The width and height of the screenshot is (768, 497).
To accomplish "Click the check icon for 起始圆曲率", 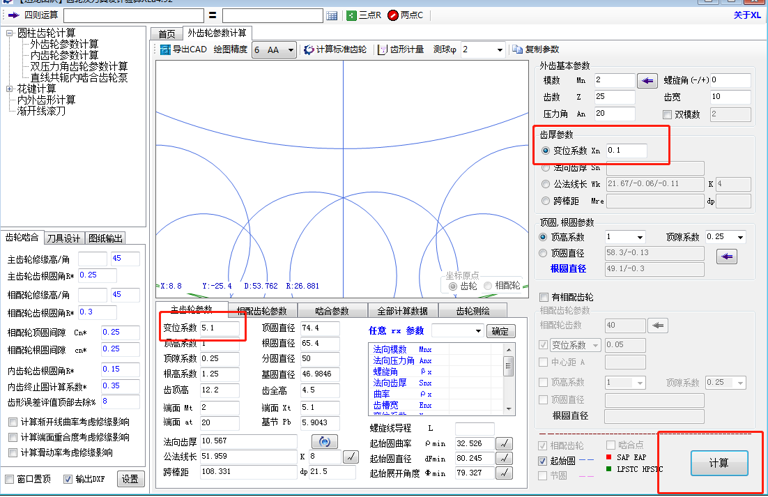I will pyautogui.click(x=504, y=443).
